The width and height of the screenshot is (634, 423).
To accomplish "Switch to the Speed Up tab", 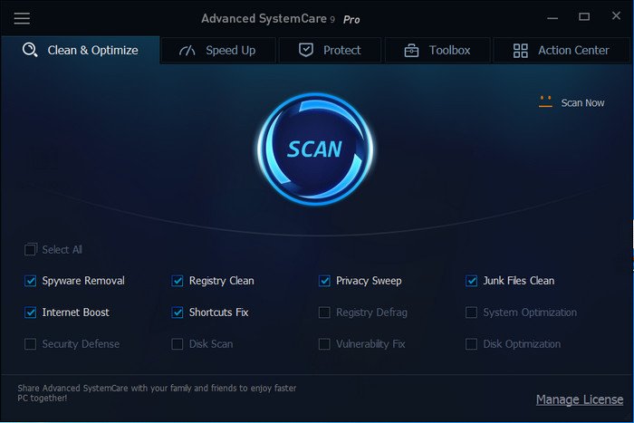I will click(x=218, y=51).
